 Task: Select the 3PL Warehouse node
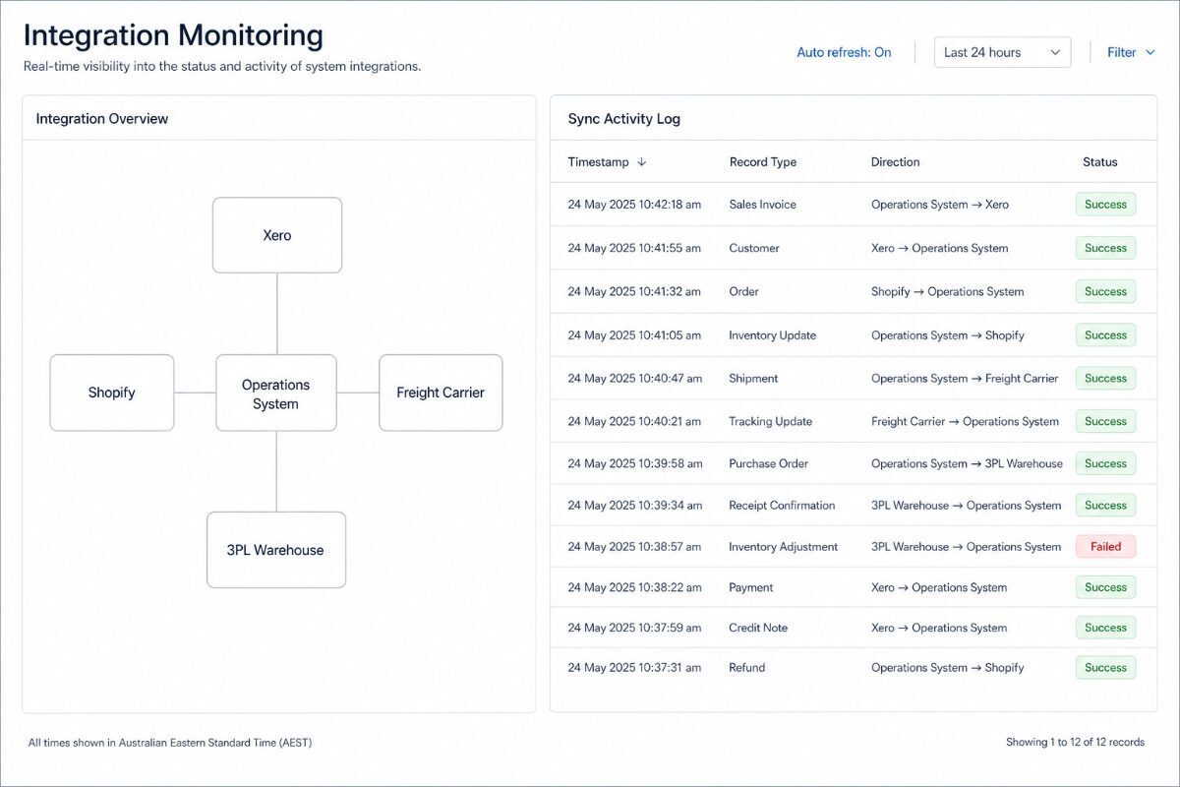pos(276,550)
